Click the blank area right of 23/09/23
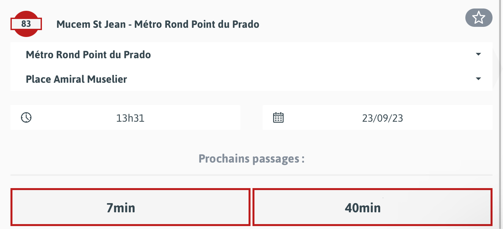The height and width of the screenshot is (229, 503). (452, 118)
